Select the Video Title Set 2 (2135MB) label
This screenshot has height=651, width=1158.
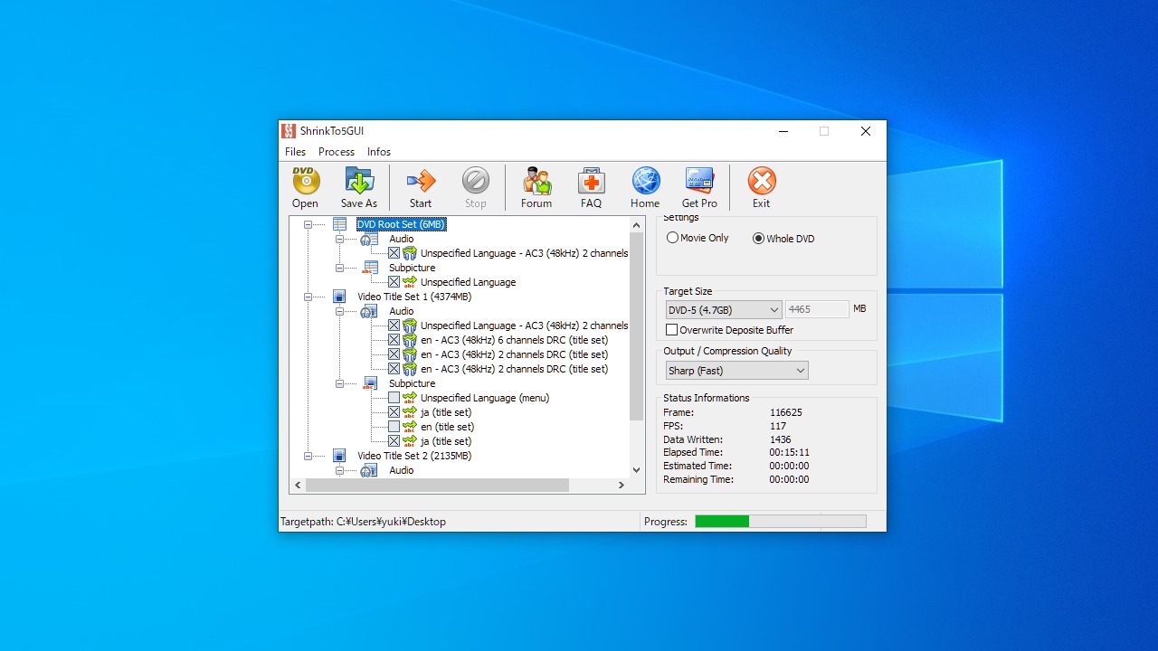click(414, 456)
